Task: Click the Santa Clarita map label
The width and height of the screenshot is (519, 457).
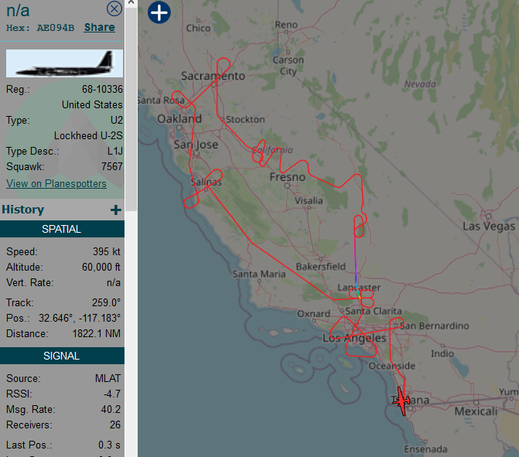Action: 374,311
